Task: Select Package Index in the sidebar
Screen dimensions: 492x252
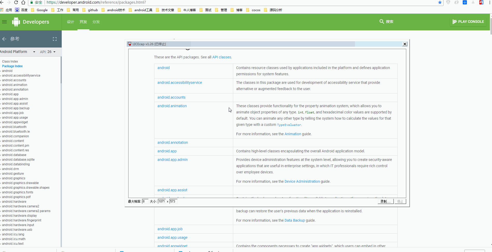Action: pos(12,66)
